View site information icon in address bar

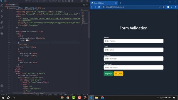(x=103, y=7)
